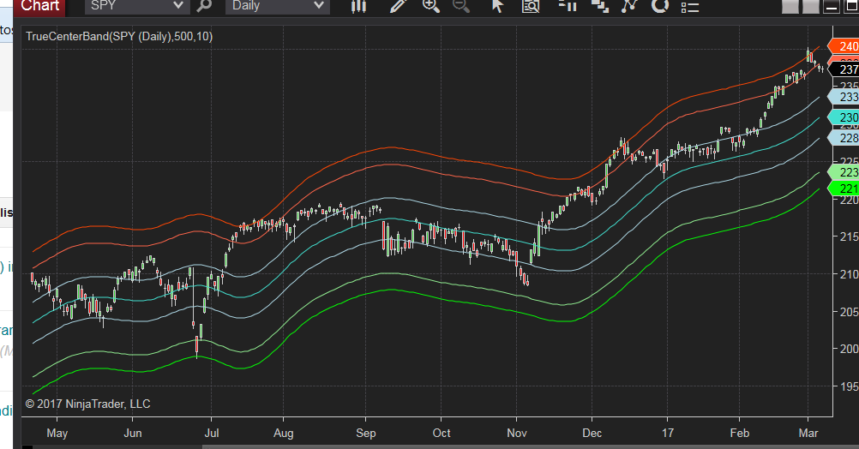Click the Sep label on time axis
The image size is (859, 449).
click(x=366, y=433)
